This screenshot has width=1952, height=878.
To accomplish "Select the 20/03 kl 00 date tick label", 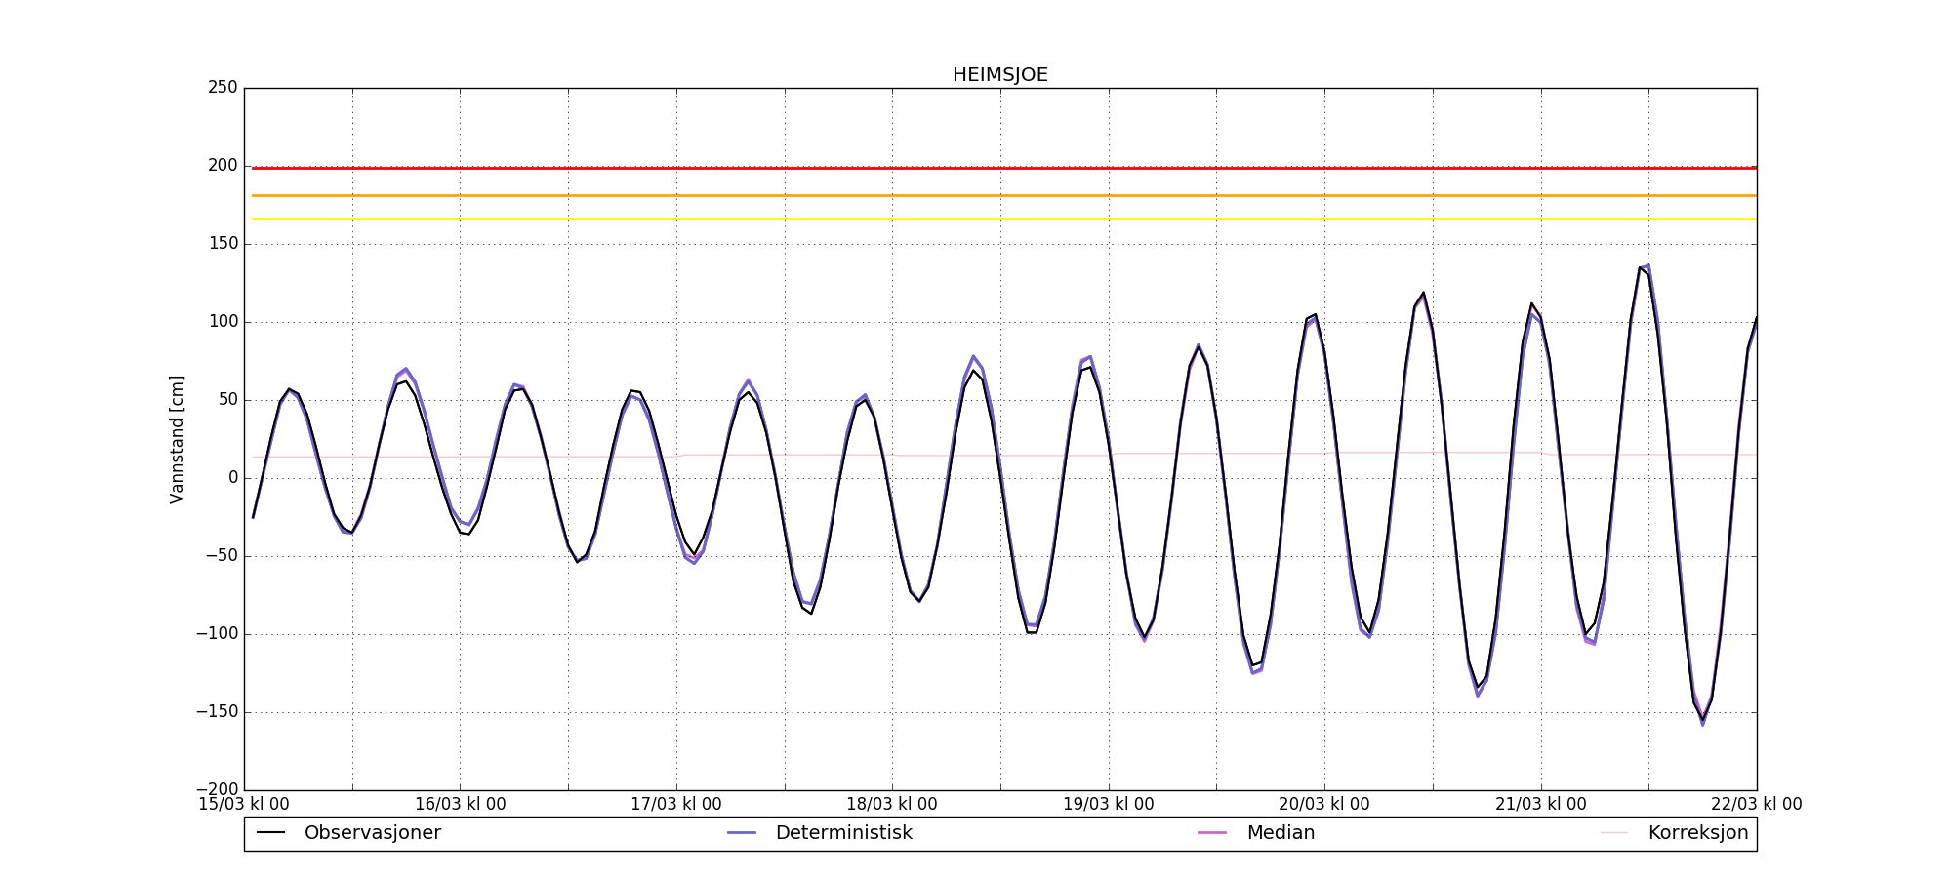I will point(1323,805).
